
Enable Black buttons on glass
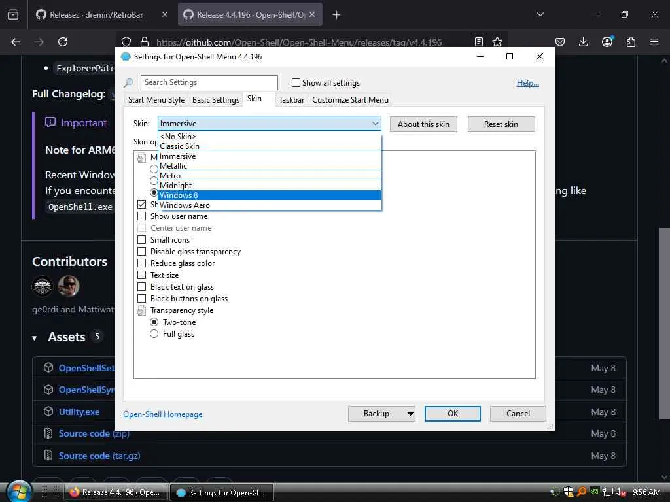(142, 298)
